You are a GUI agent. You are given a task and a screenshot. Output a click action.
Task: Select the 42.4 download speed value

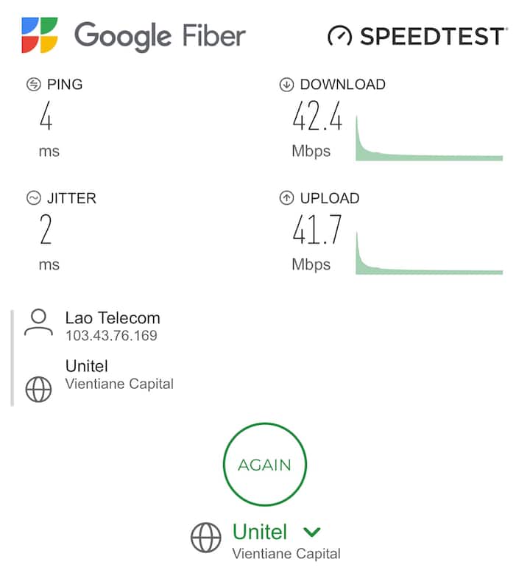317,116
